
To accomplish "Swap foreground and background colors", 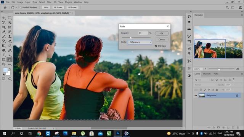I will tap(10, 68).
